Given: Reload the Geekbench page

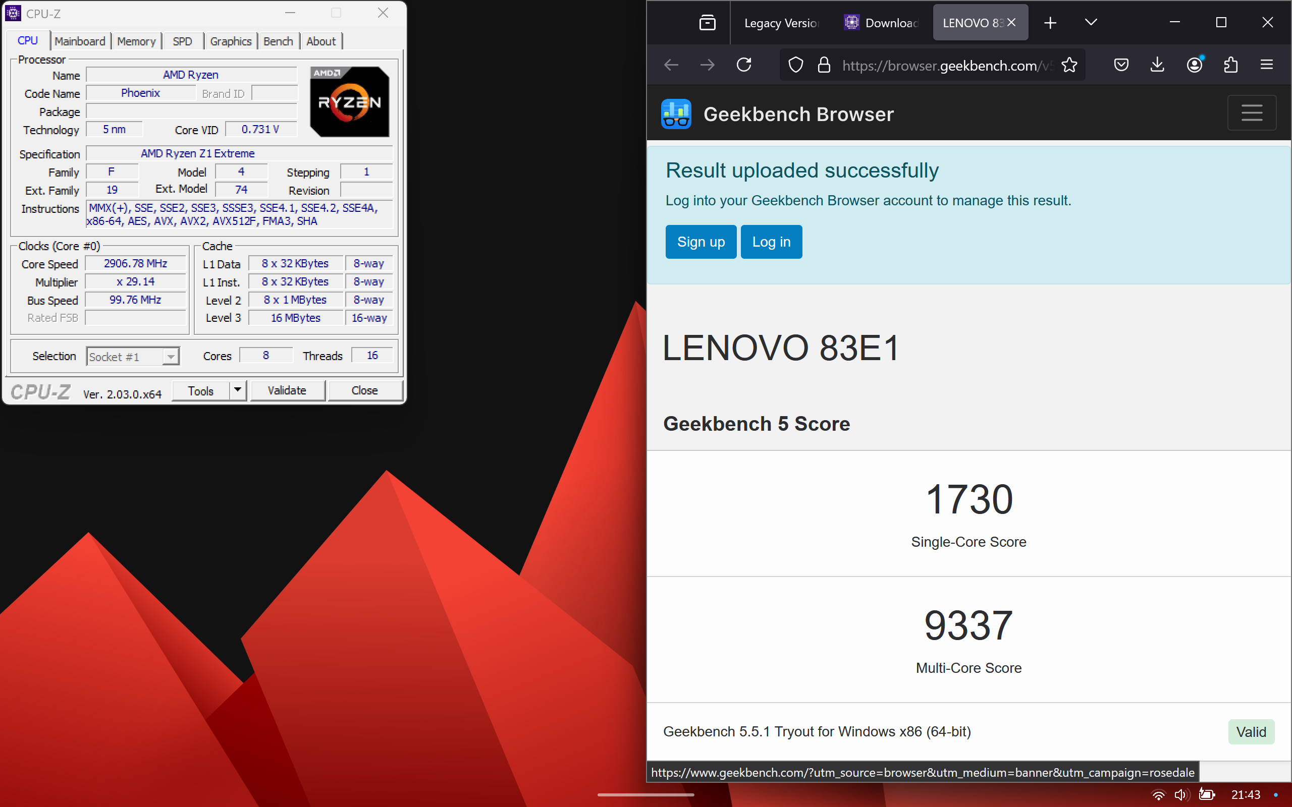Looking at the screenshot, I should click(744, 65).
